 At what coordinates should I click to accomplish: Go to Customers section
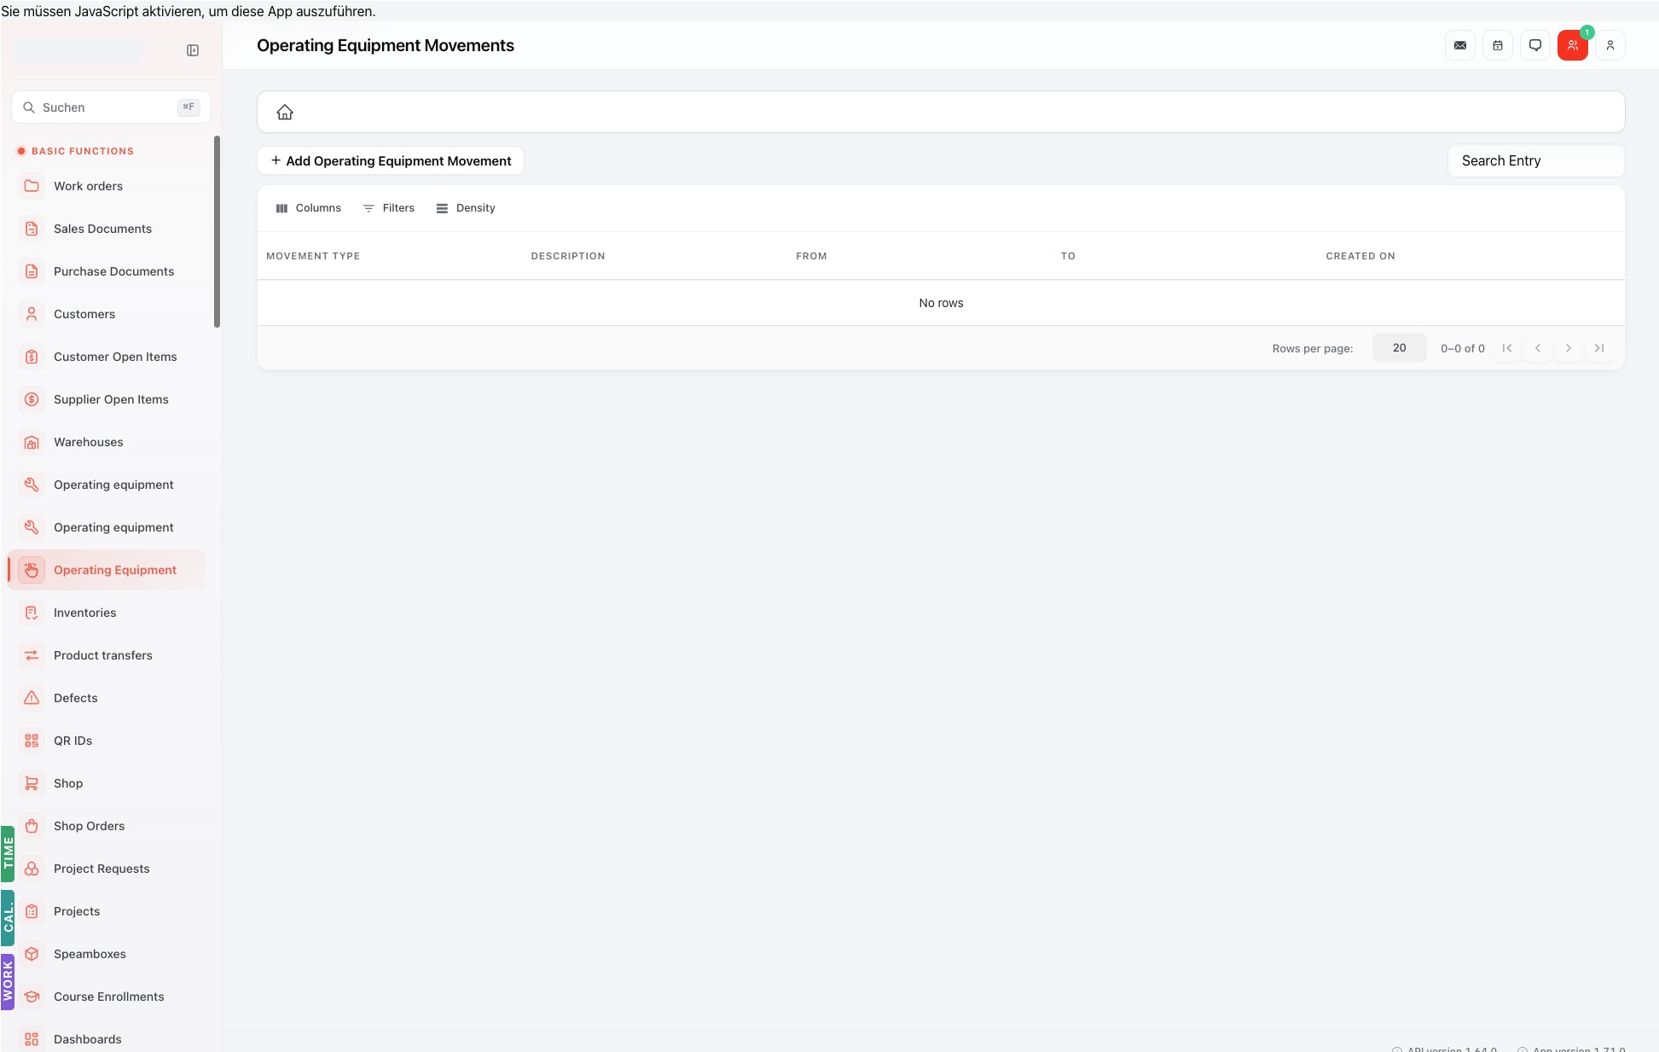107,314
